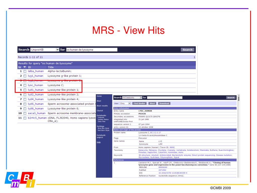Open the 3D-structure keyword link

pos(144,155)
